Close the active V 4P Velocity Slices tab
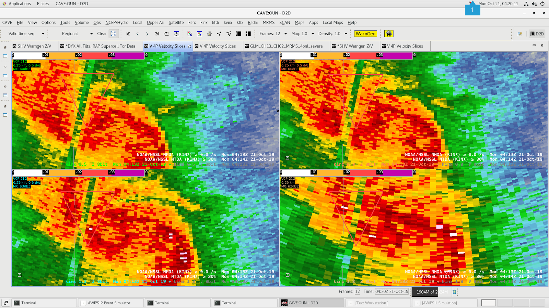Screen dimensions: 549x308 tap(189, 46)
